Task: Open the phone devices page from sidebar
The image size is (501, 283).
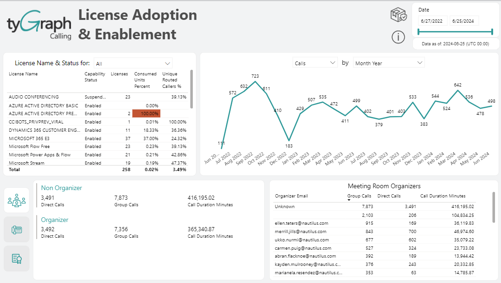Action: point(16,229)
